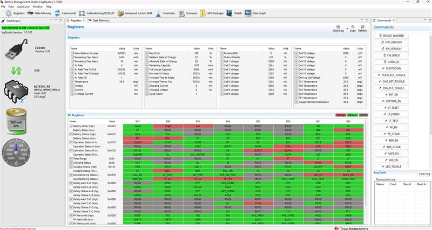
Task: Click the PF_CLEAR command button
Action: [391, 134]
